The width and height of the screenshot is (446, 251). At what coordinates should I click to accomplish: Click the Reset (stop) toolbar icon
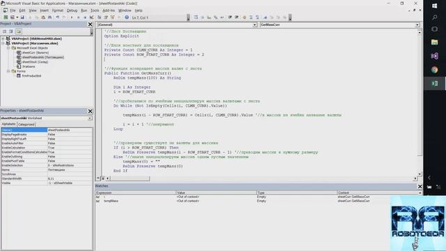click(85, 17)
